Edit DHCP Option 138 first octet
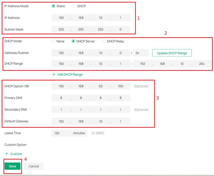 point(61,86)
